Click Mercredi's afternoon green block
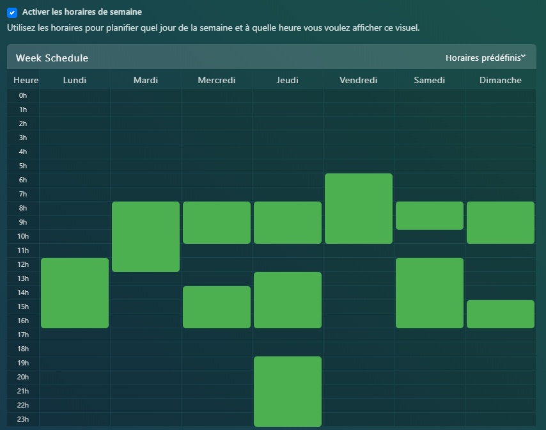This screenshot has width=546, height=430. [x=217, y=307]
